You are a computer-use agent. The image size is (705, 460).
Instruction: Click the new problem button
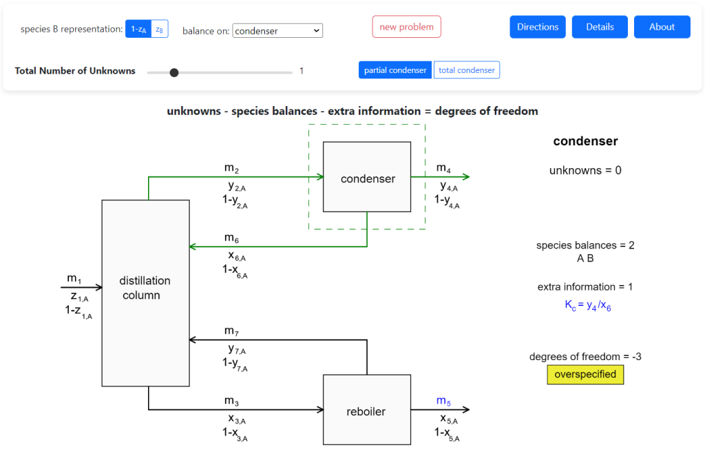point(406,27)
